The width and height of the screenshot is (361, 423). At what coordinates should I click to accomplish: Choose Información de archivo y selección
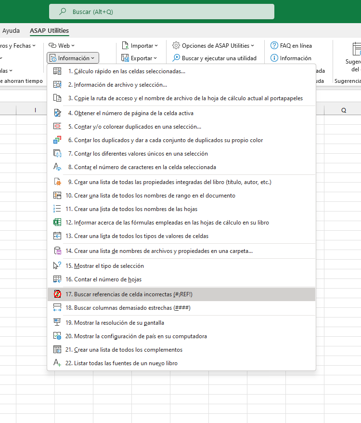point(181,85)
